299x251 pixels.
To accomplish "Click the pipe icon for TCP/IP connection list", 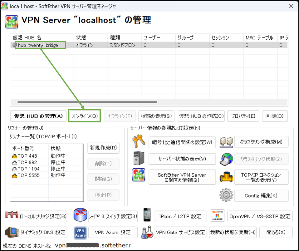I will click(x=226, y=177).
